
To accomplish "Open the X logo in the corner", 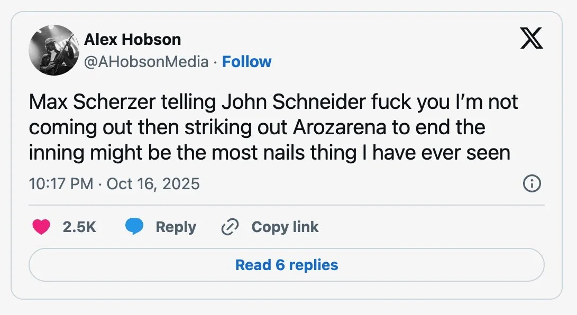I will pos(532,39).
